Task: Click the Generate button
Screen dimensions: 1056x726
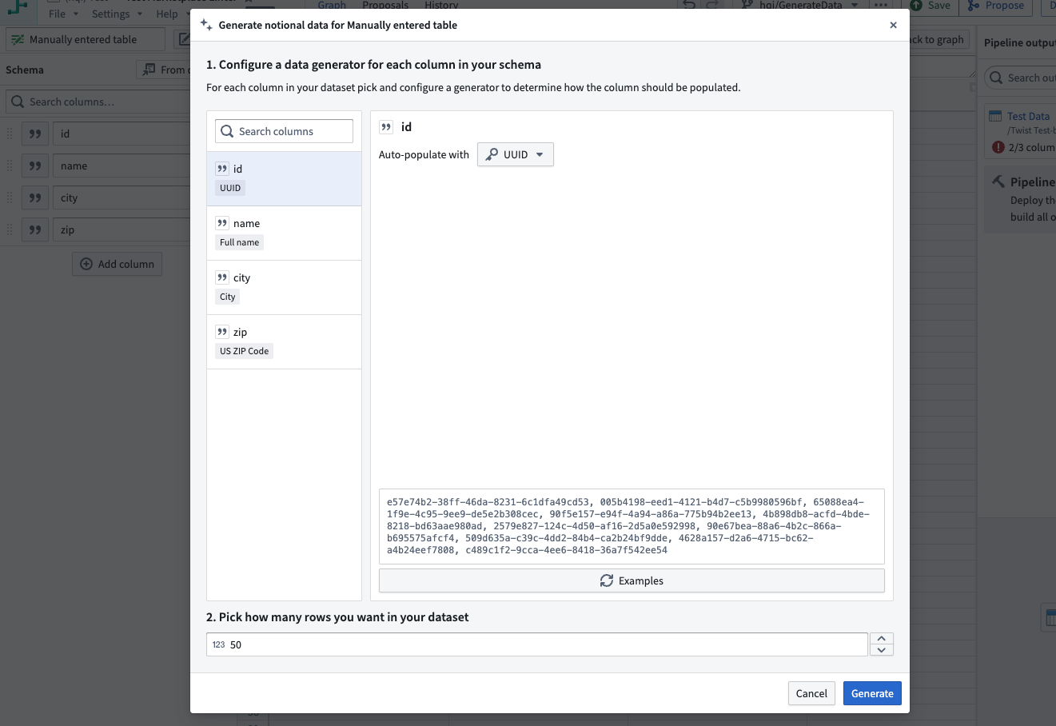Action: click(872, 693)
